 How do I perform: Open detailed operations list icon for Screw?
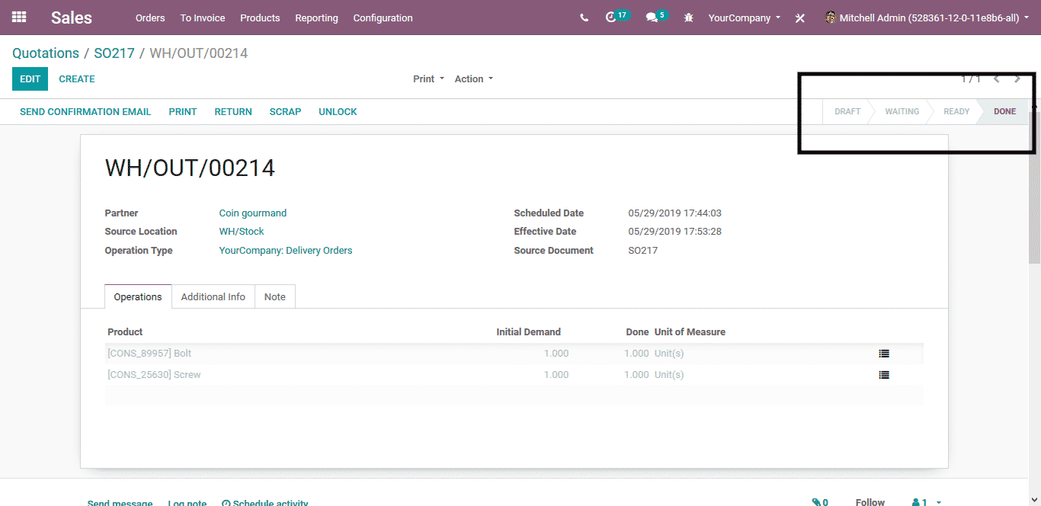[883, 375]
